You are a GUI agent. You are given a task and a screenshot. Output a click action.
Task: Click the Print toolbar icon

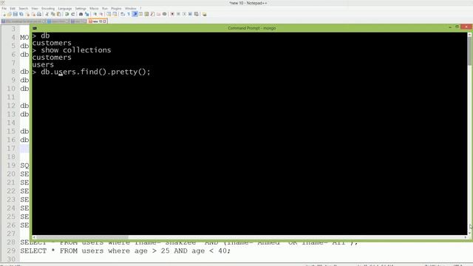pyautogui.click(x=39, y=14)
